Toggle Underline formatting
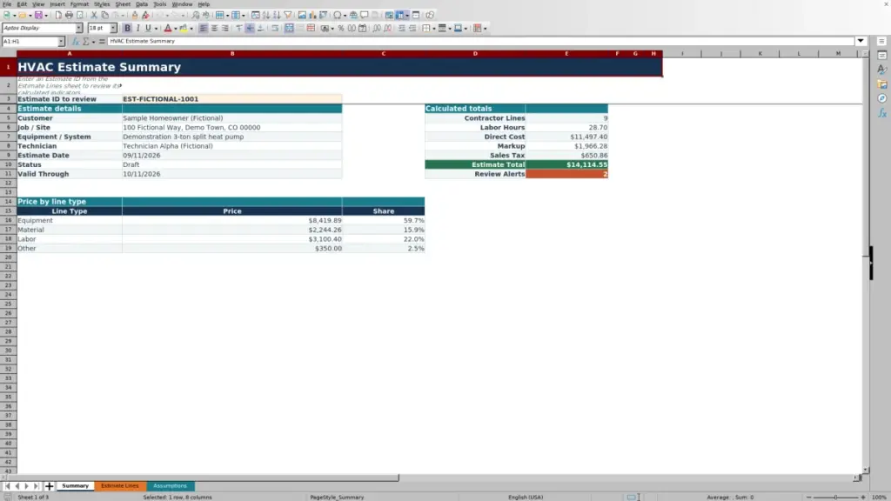This screenshot has height=501, width=891. [148, 29]
